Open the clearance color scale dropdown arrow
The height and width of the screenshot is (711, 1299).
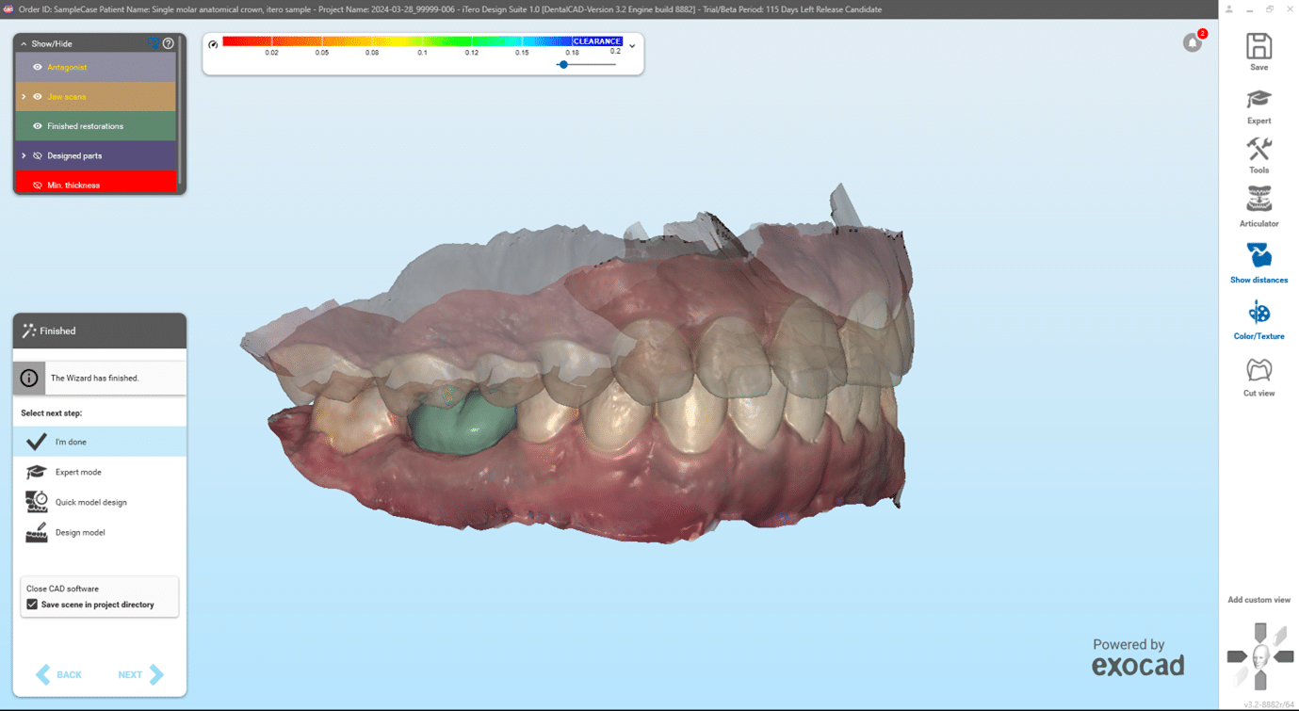[632, 46]
